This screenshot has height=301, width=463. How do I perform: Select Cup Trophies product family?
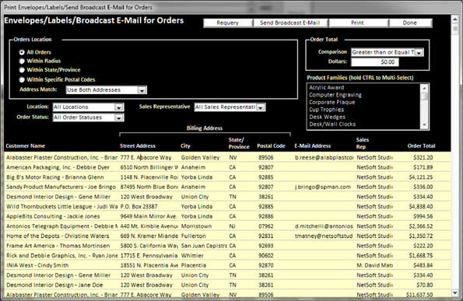(x=326, y=110)
